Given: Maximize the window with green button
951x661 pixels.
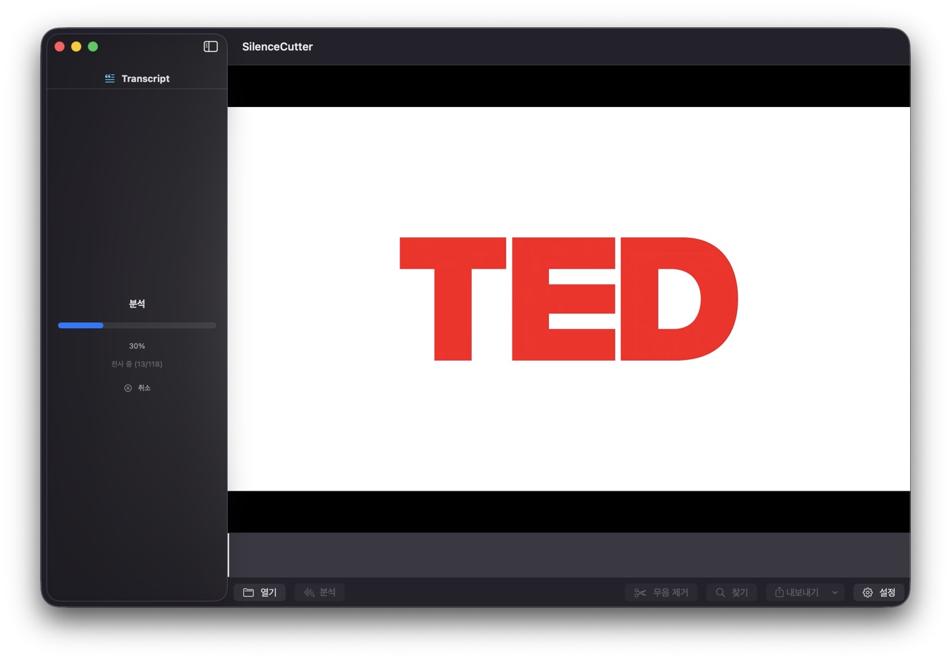Looking at the screenshot, I should (93, 46).
